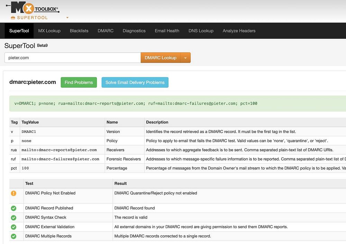This screenshot has height=244, width=346.
Task: Click the domain input field containing pieter.com
Action: click(72, 58)
